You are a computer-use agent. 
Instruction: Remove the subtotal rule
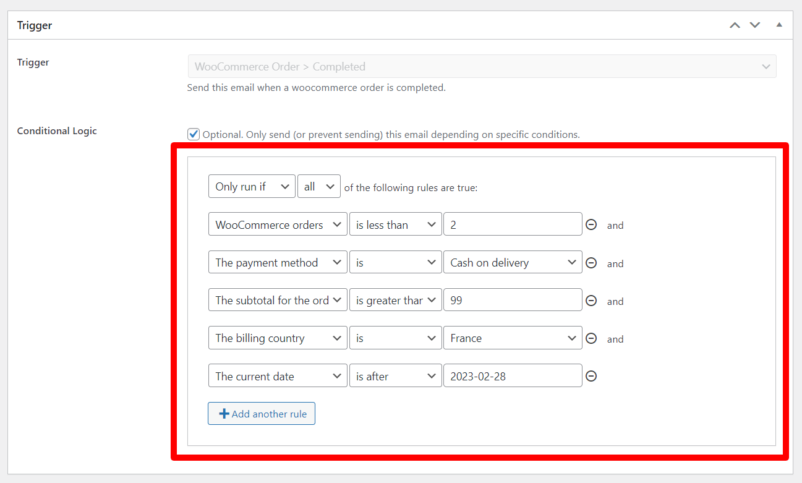[x=591, y=299]
